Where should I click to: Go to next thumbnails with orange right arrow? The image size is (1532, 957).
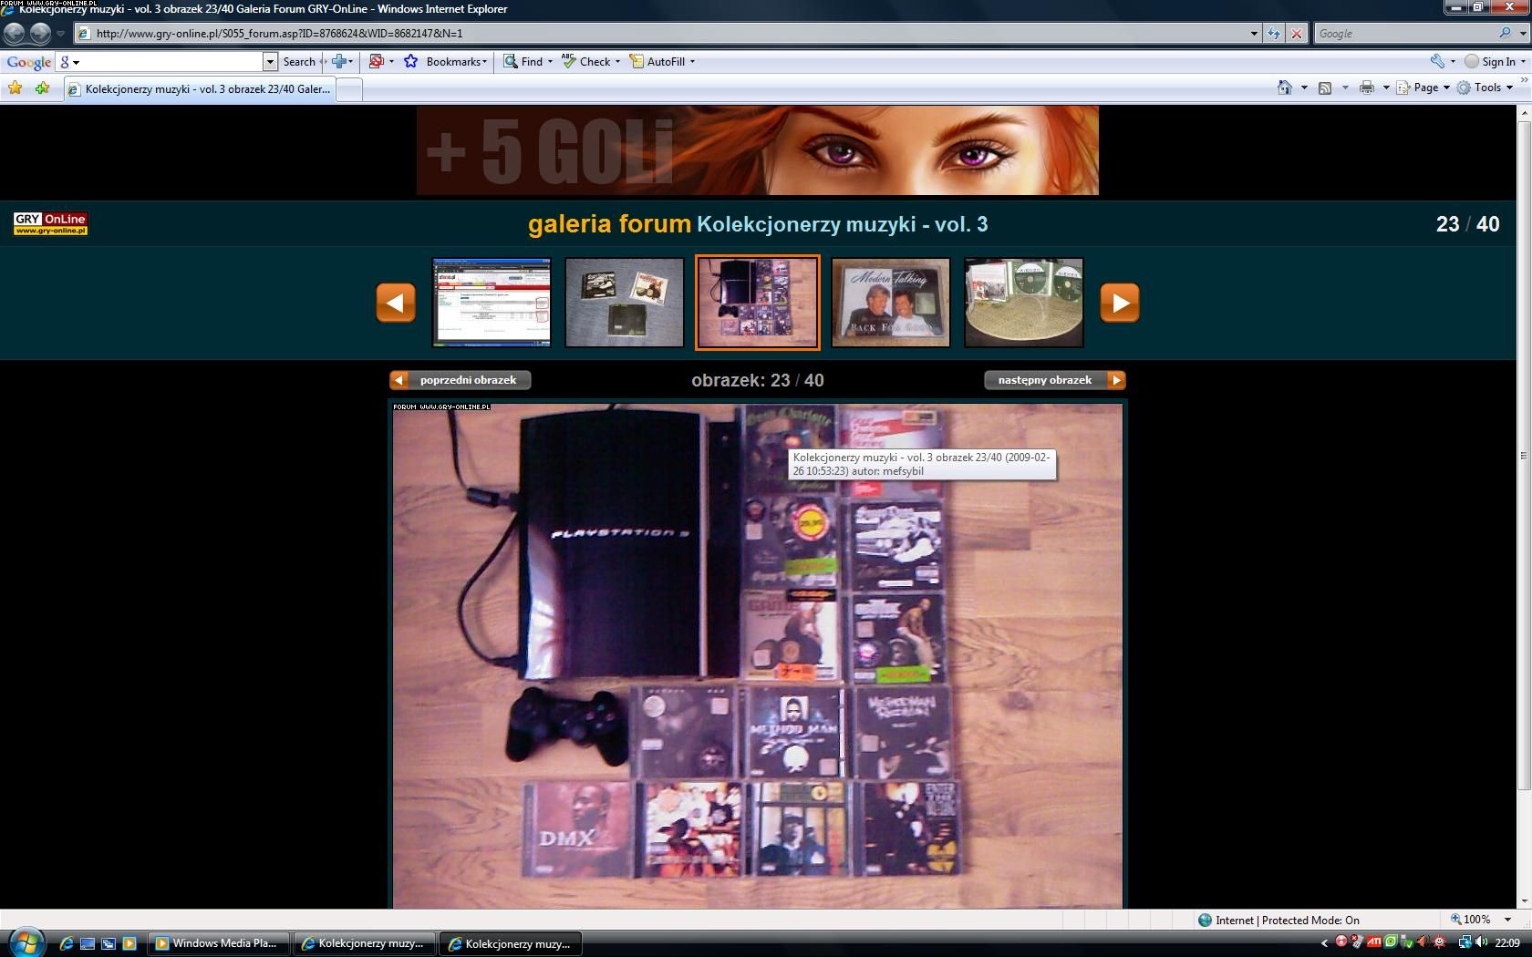click(x=1119, y=303)
